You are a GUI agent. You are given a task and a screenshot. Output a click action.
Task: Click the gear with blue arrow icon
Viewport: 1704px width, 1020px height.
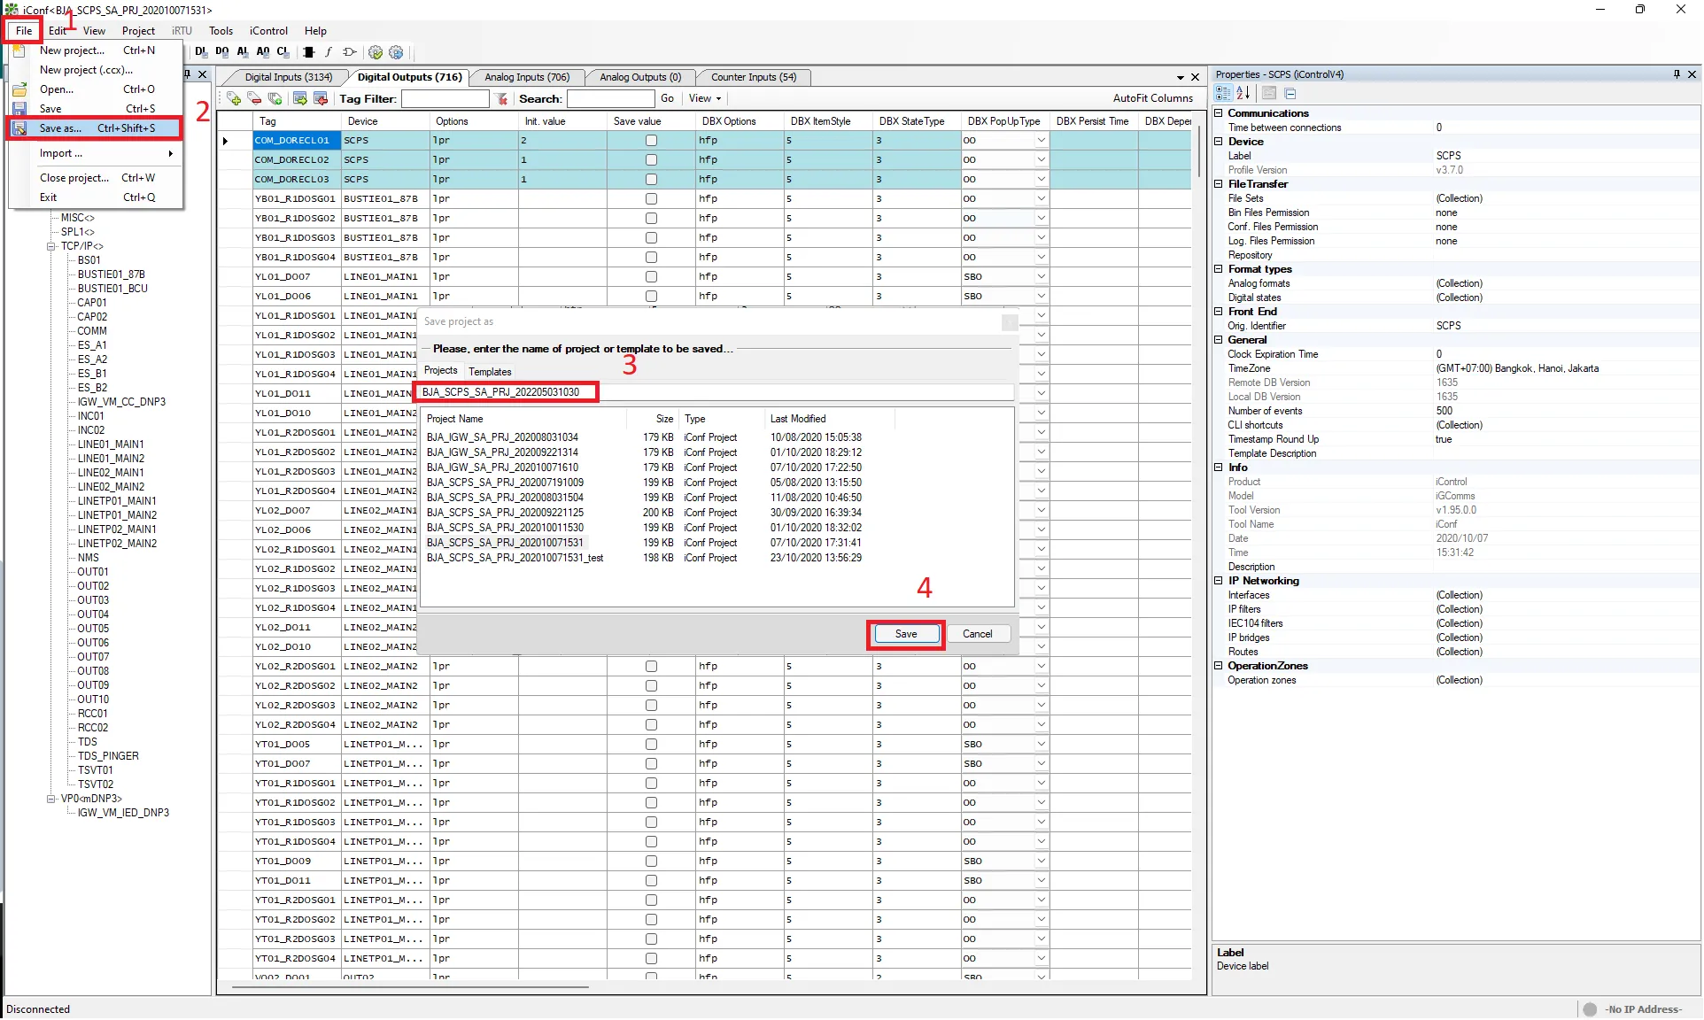click(x=396, y=52)
